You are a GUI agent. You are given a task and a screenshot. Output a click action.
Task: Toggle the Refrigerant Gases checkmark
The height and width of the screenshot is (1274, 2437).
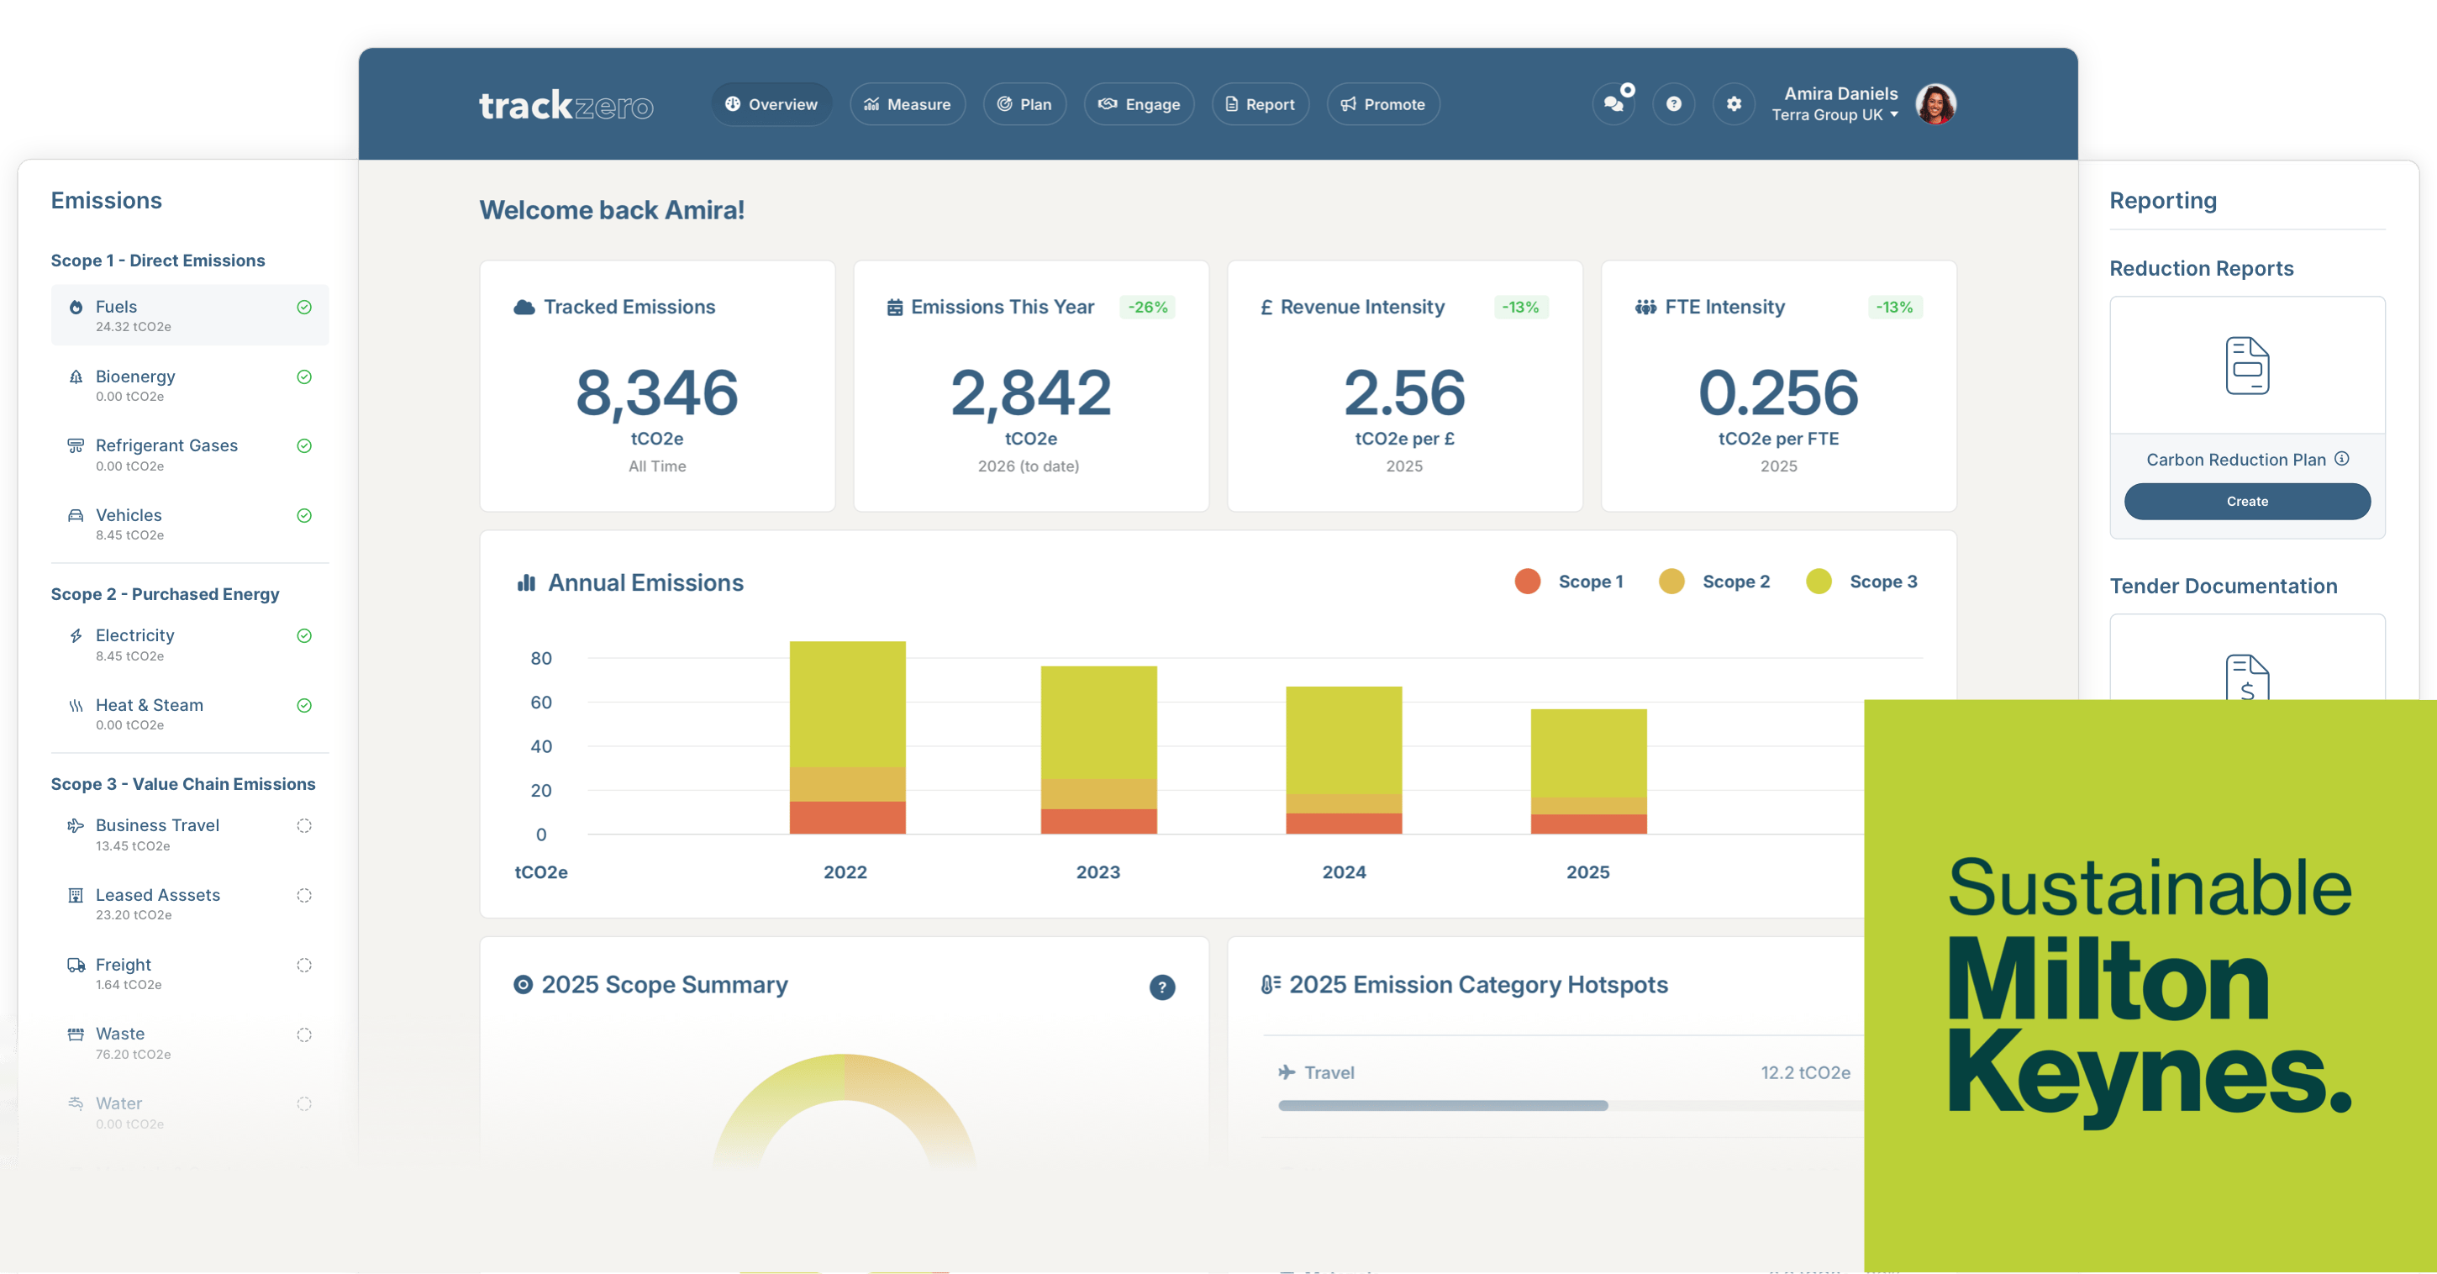click(304, 446)
